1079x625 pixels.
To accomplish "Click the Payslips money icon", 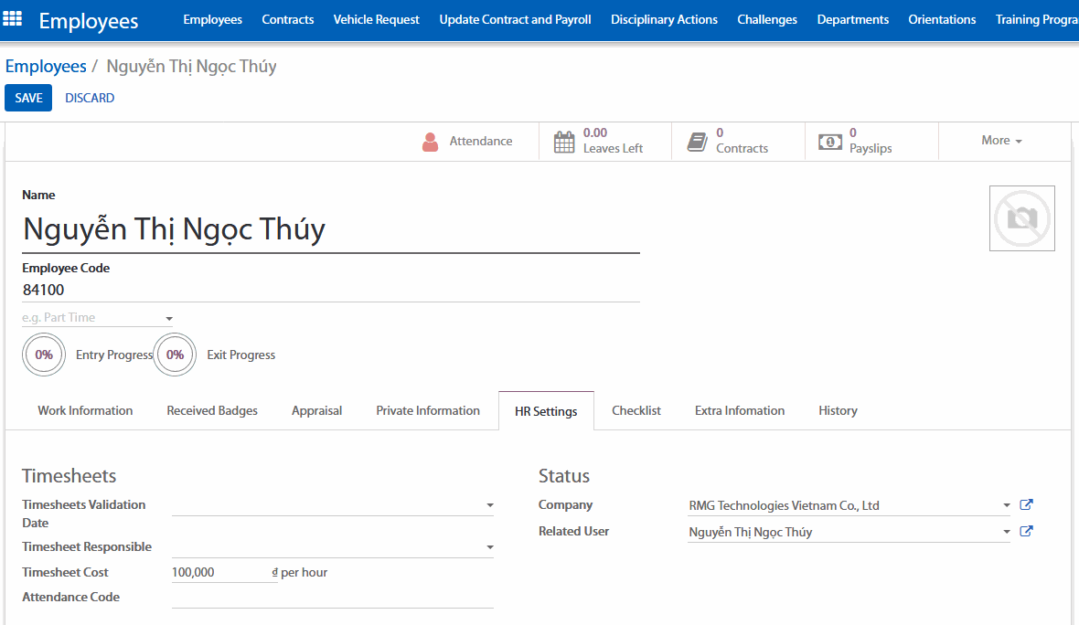I will pyautogui.click(x=829, y=142).
